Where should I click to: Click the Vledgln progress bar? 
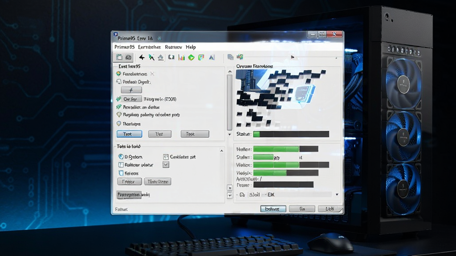pos(285,173)
